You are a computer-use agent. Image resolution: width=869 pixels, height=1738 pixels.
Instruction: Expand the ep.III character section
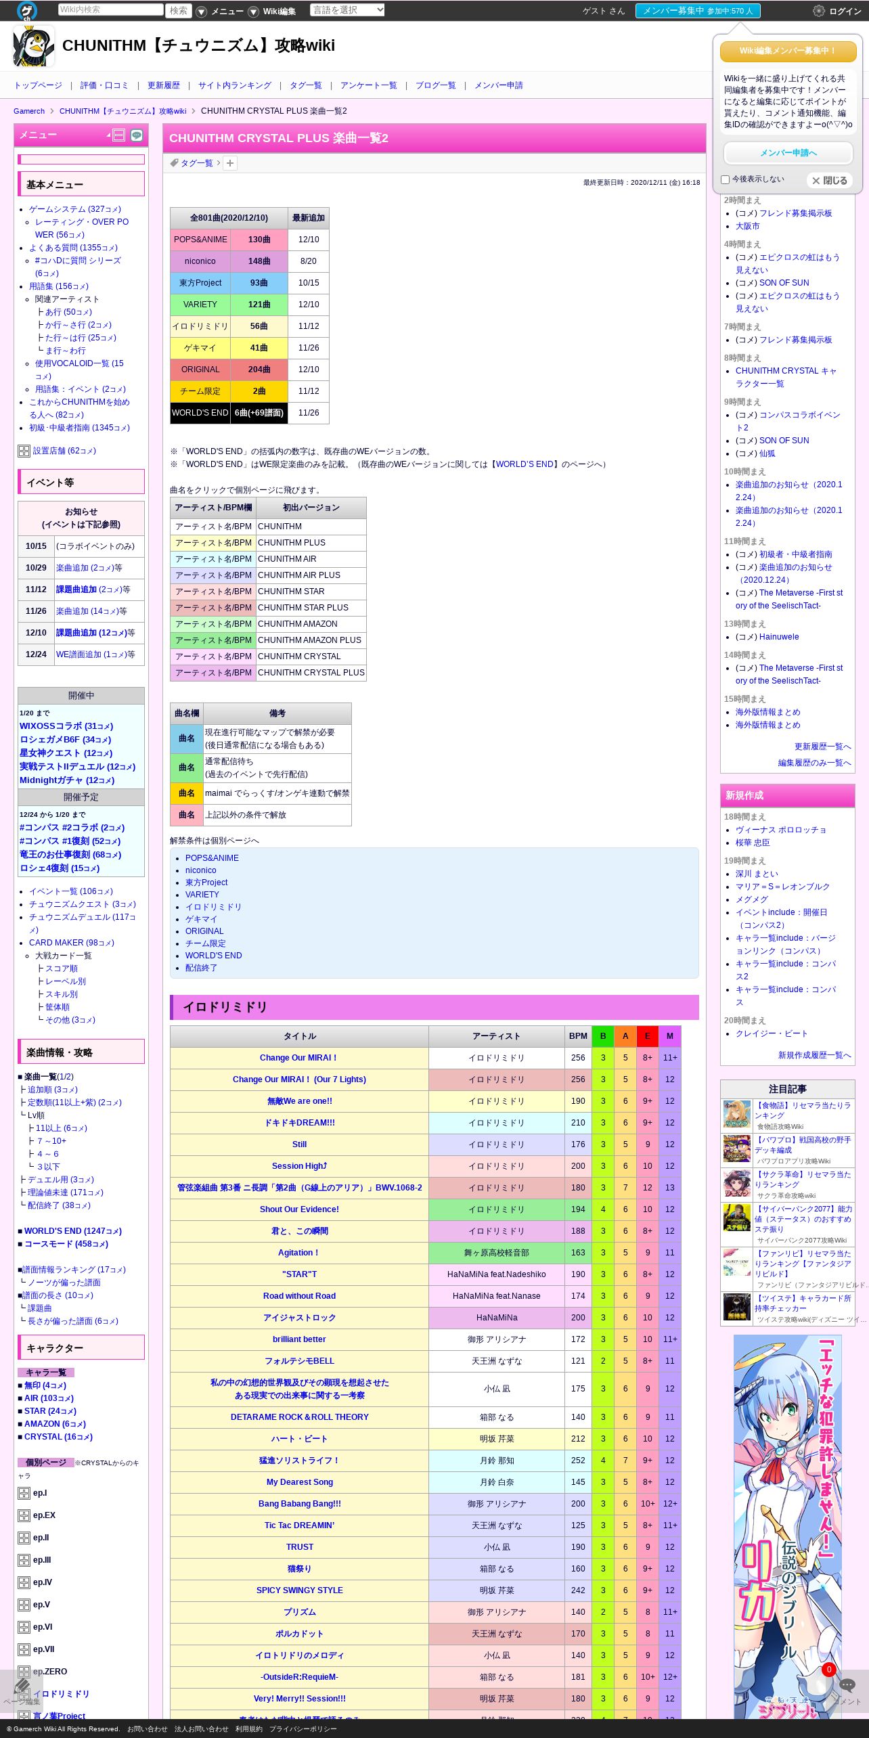[24, 1560]
